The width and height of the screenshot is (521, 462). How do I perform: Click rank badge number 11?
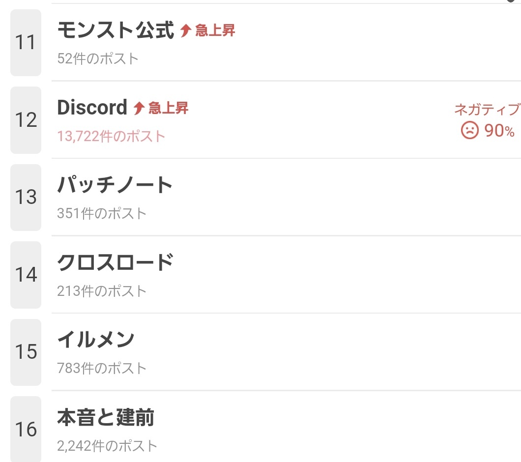26,43
